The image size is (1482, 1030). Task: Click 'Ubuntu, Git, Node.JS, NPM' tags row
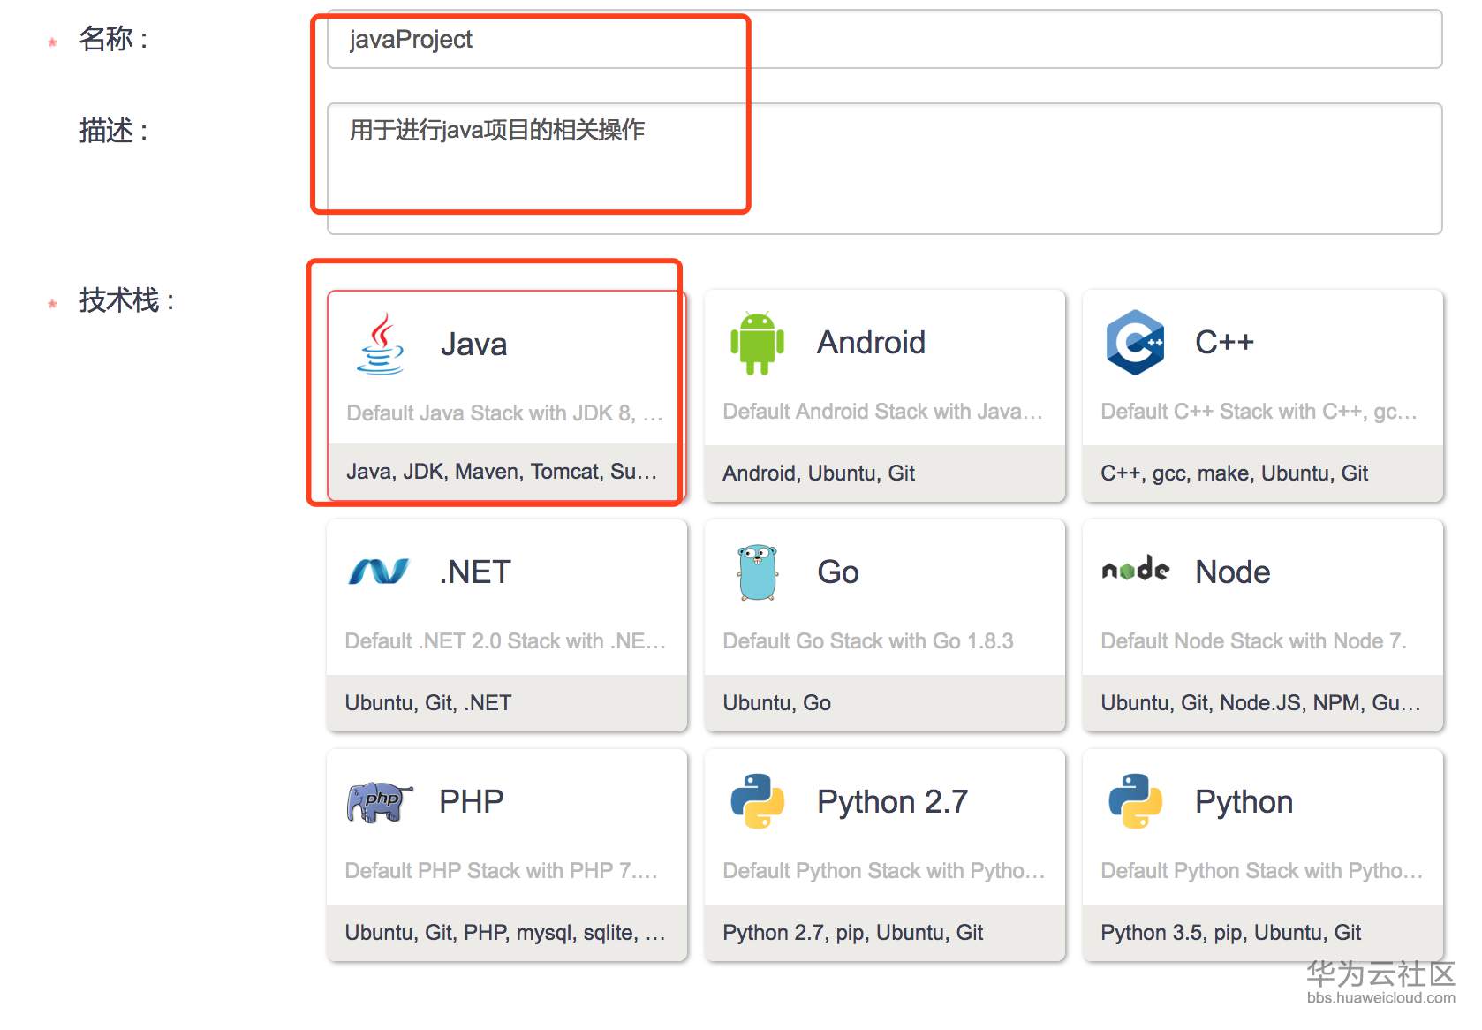[1262, 703]
